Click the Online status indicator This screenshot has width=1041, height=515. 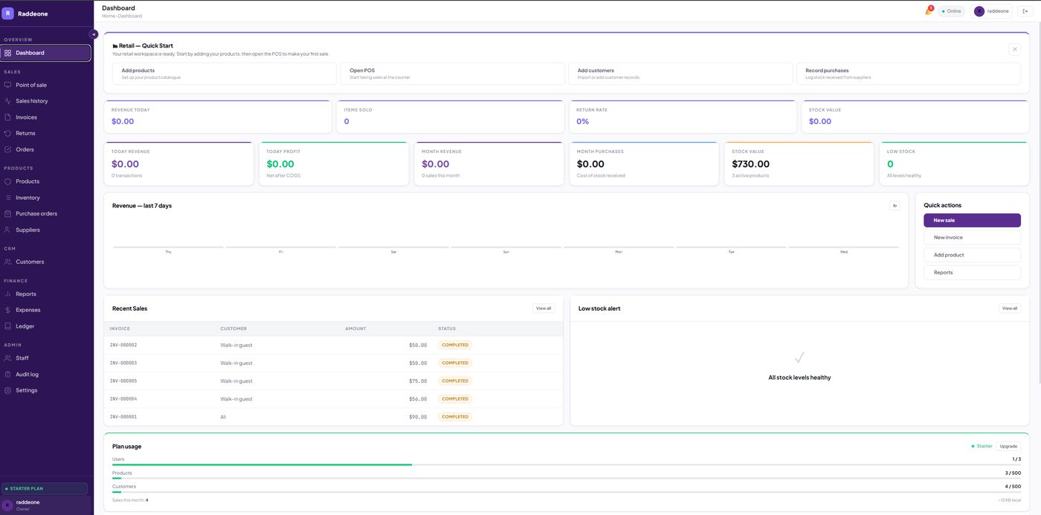pyautogui.click(x=951, y=11)
